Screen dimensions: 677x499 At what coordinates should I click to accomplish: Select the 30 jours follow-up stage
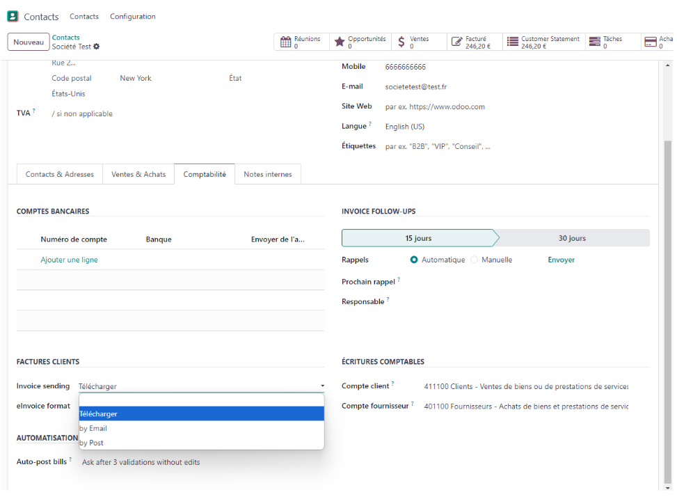(572, 238)
